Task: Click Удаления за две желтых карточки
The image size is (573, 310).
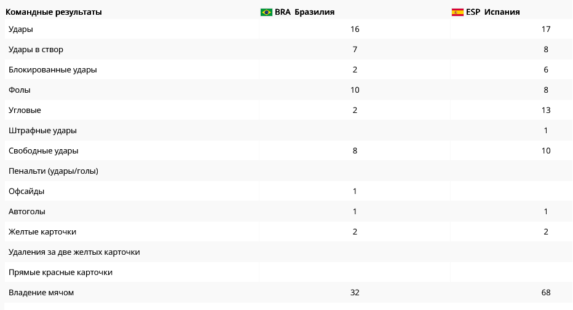Action: [74, 252]
